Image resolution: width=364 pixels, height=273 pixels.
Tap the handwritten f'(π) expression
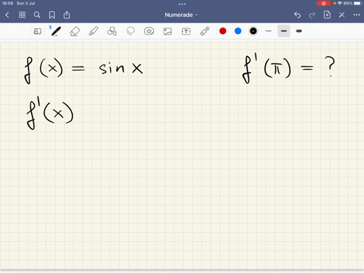point(267,67)
